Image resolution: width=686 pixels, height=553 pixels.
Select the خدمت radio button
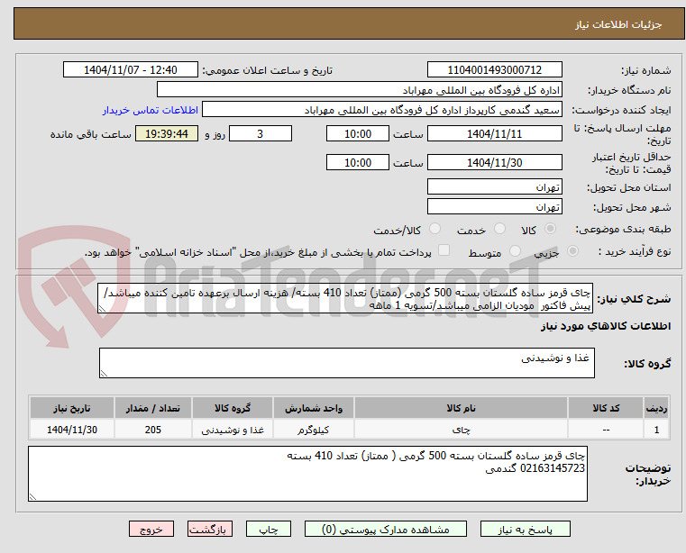coord(499,229)
